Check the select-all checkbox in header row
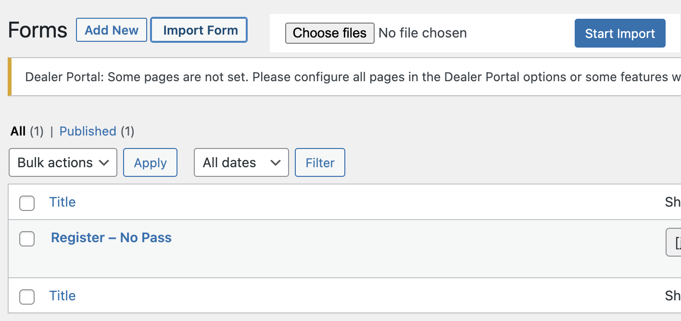The width and height of the screenshot is (681, 321). (x=27, y=203)
